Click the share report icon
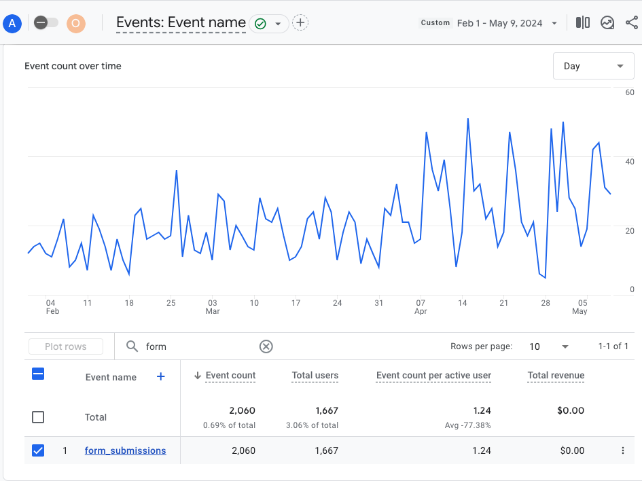 pyautogui.click(x=631, y=23)
